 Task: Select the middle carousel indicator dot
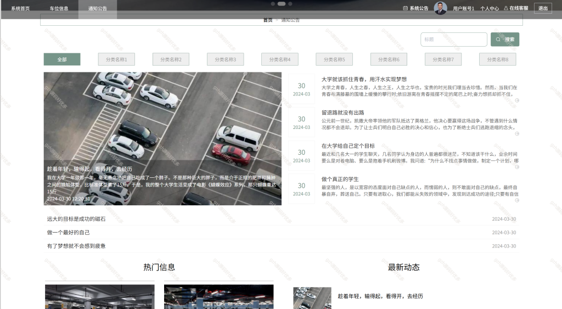click(x=282, y=4)
